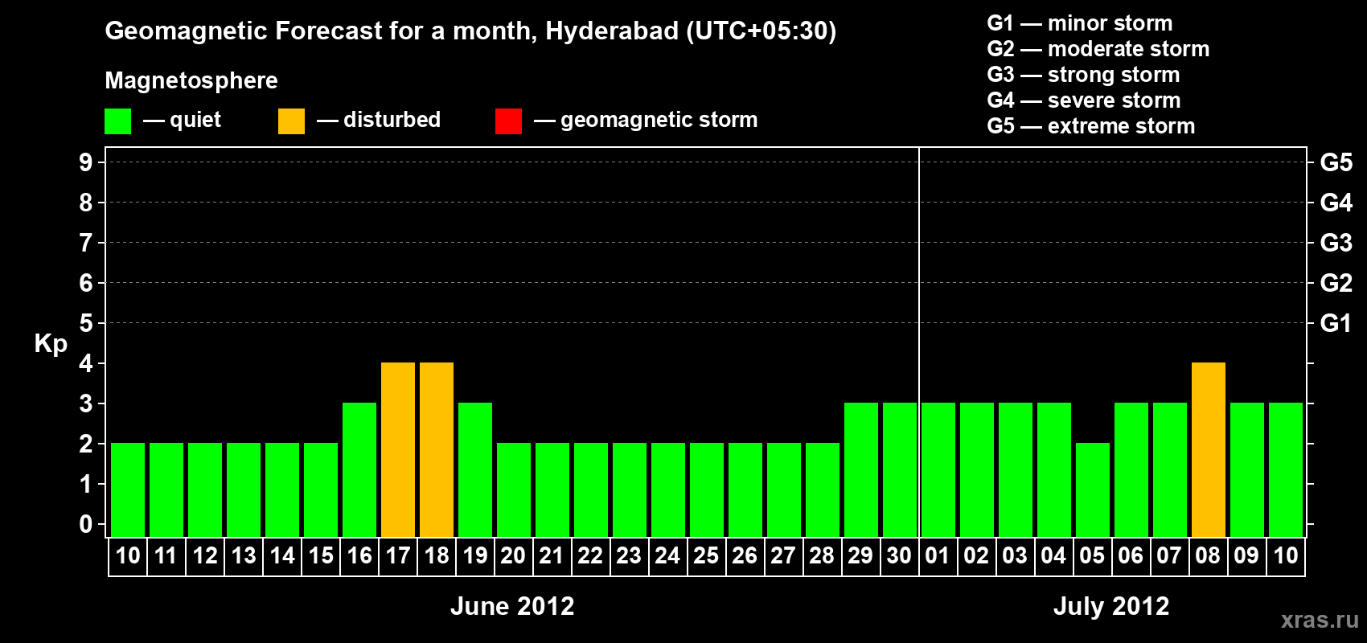Click 'G3 — strong storm' legend text
This screenshot has width=1367, height=643.
(1083, 75)
